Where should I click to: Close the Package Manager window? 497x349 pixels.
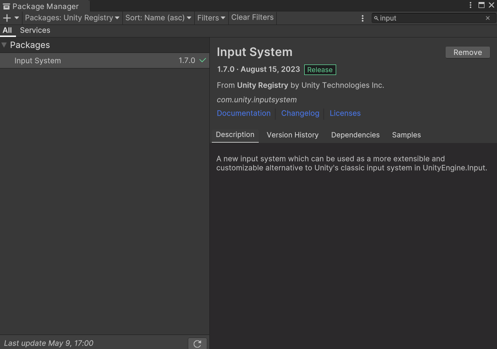pyautogui.click(x=492, y=5)
